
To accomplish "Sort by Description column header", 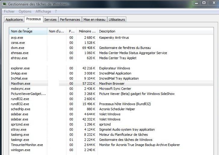I will click(x=155, y=31).
